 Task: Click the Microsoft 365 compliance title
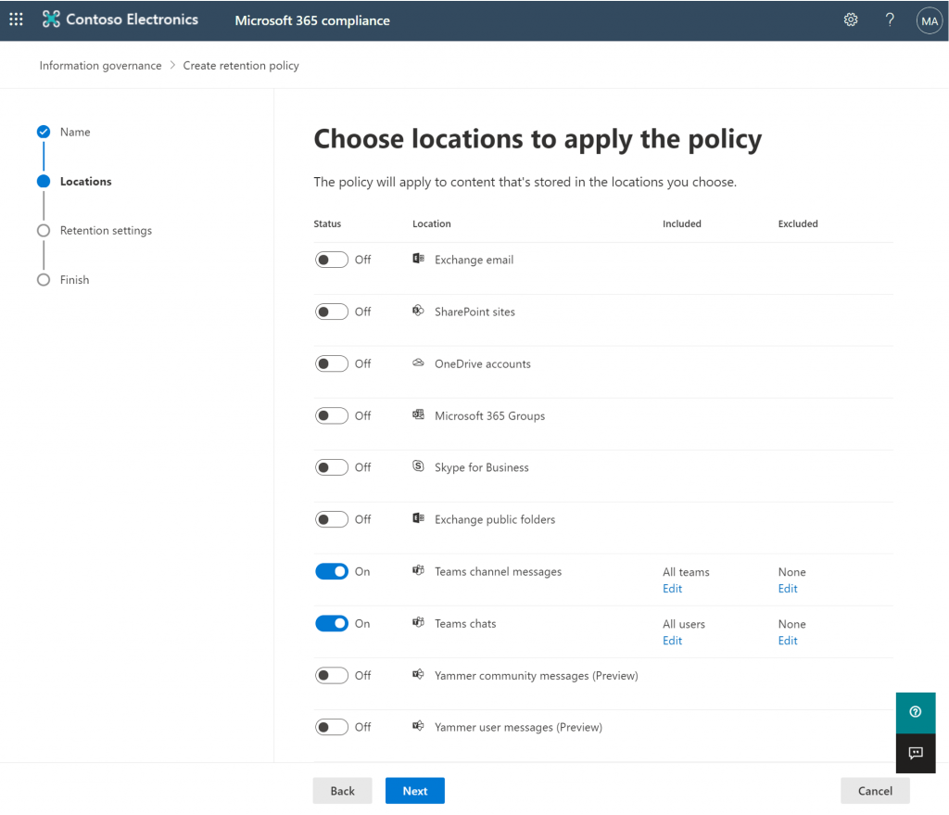pyautogui.click(x=312, y=20)
